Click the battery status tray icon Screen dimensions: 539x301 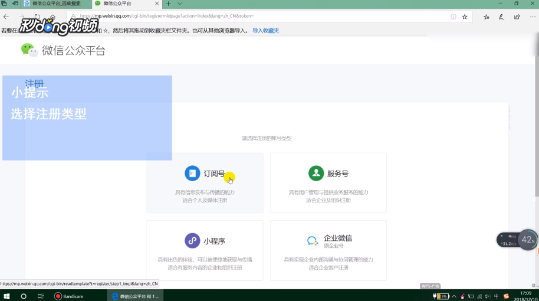441,296
